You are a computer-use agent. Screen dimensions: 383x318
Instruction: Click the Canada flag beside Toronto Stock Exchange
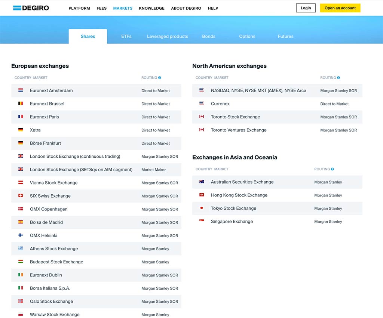point(202,117)
